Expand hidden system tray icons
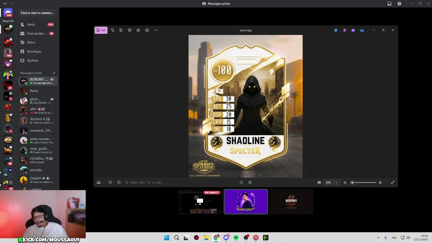 [378, 238]
